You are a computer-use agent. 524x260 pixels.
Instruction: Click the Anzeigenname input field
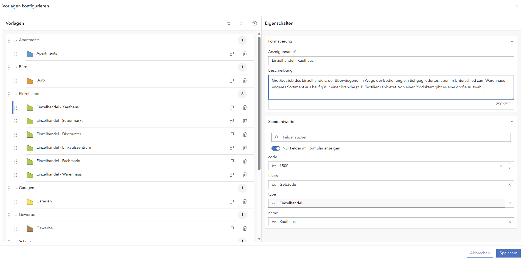391,61
